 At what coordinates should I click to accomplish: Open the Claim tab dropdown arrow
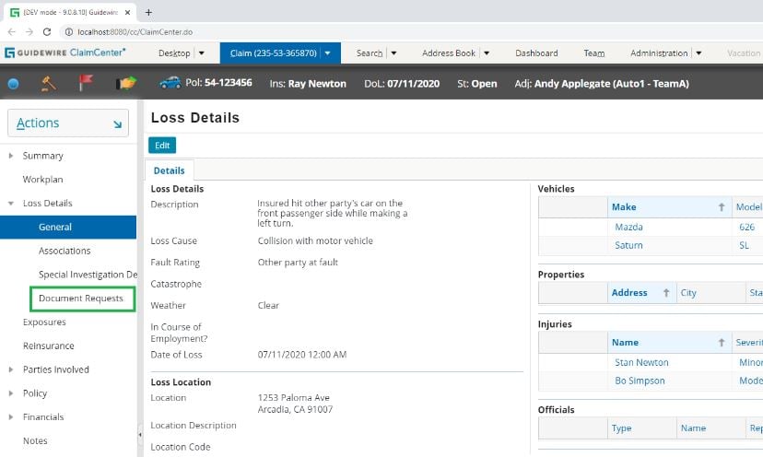327,53
